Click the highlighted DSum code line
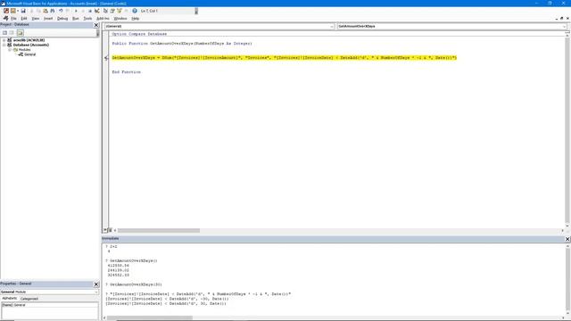 tap(284, 57)
